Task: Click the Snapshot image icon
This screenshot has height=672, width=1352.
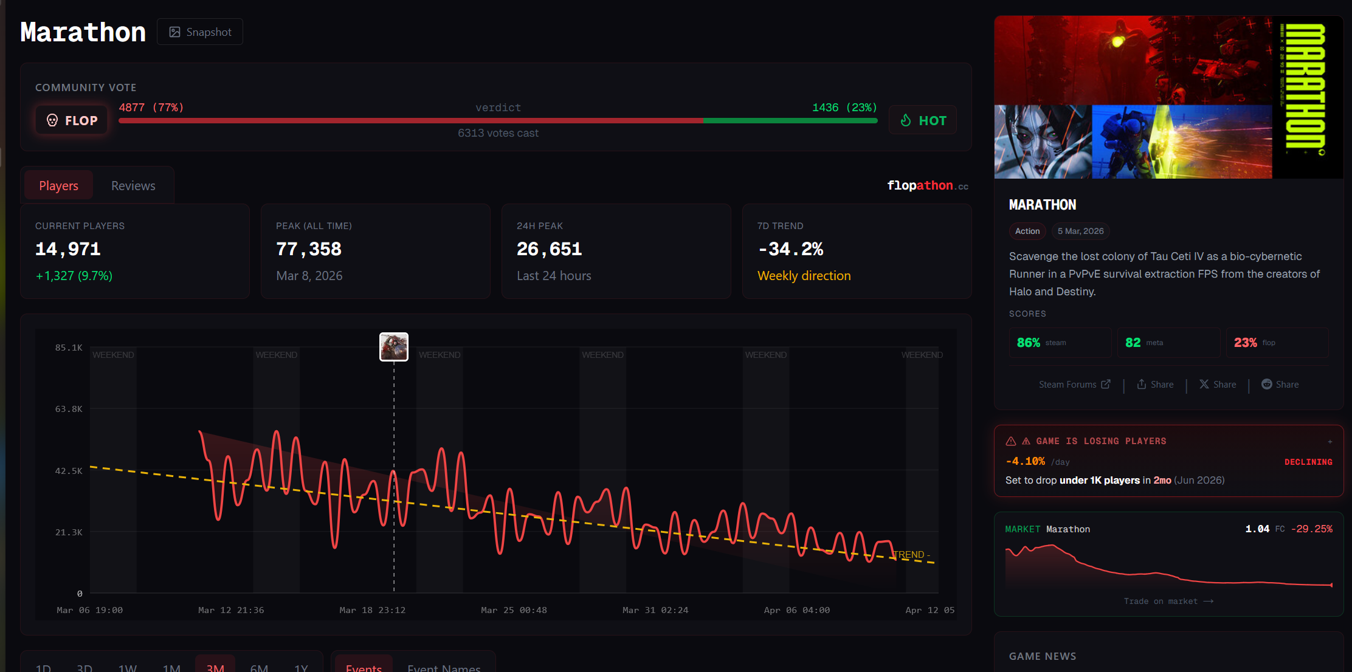Action: click(x=175, y=32)
